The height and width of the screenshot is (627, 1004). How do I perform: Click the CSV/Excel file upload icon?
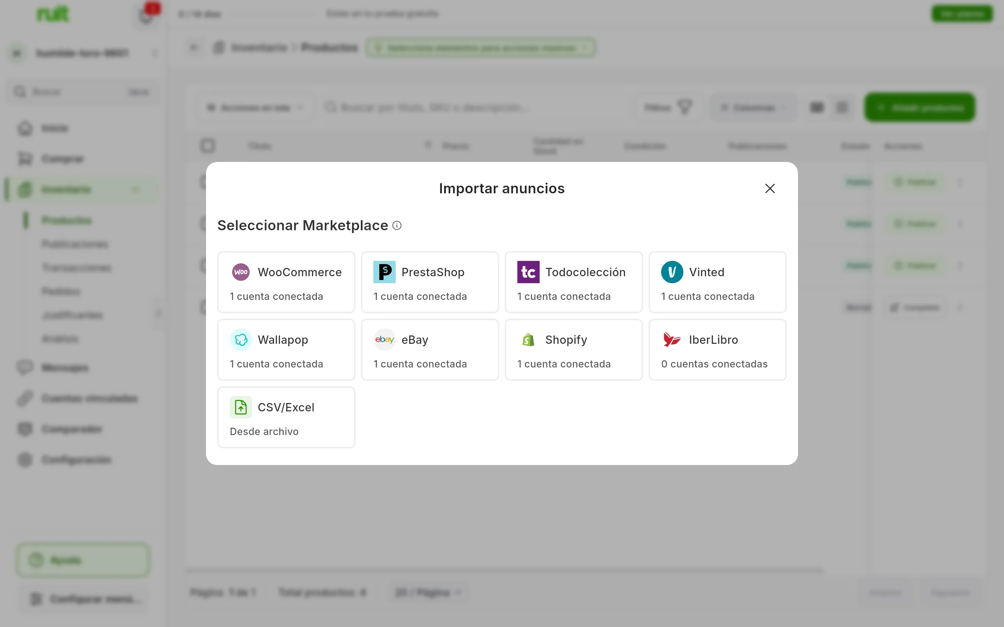pyautogui.click(x=241, y=407)
